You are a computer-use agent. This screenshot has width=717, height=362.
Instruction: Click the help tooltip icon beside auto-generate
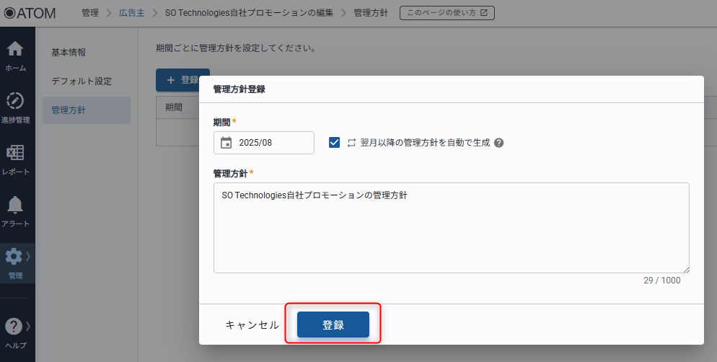(x=498, y=143)
